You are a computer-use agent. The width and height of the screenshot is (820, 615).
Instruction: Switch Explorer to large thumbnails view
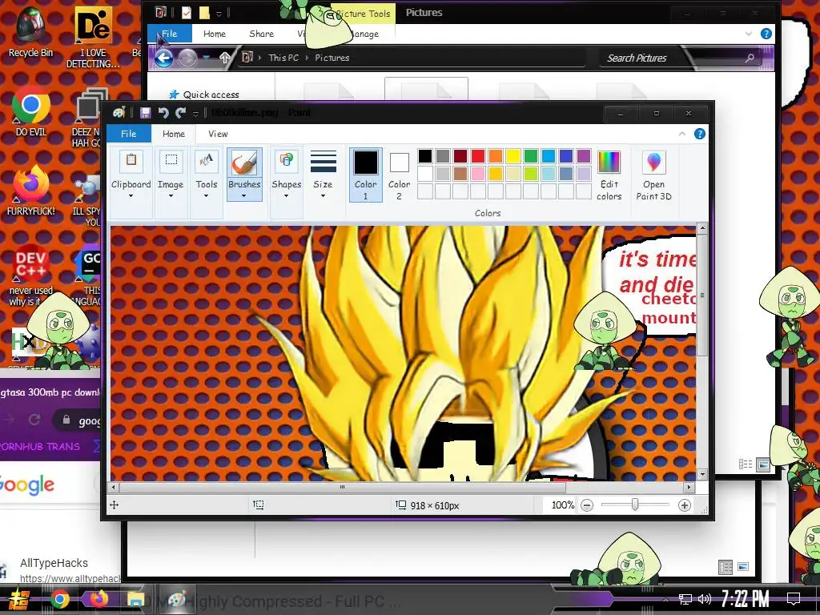[763, 464]
